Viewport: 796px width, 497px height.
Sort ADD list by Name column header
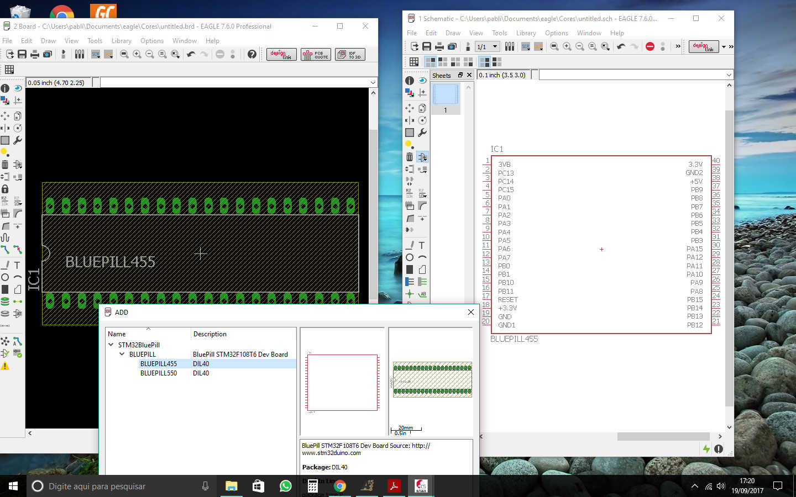(148, 334)
